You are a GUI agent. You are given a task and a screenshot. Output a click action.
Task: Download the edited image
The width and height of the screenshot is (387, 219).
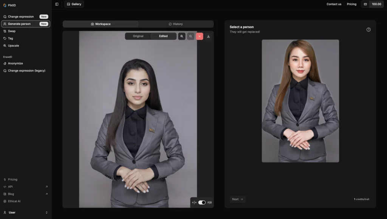(x=208, y=36)
